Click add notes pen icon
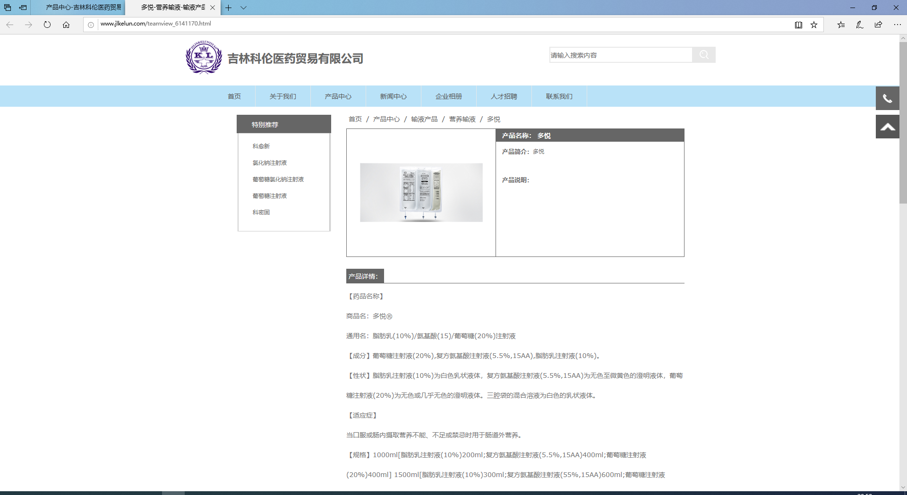 pyautogui.click(x=860, y=25)
